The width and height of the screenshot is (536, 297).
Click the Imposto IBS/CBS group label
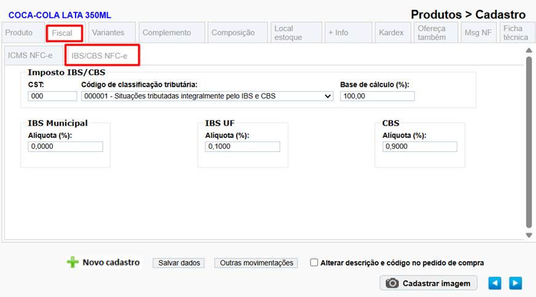[66, 73]
